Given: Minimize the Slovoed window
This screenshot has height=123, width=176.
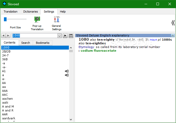Looking at the screenshot, I should point(146,4).
